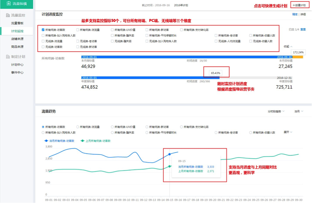Uncheck the 所有终端-访客数 checkbox
The image size is (312, 203).
point(43,30)
